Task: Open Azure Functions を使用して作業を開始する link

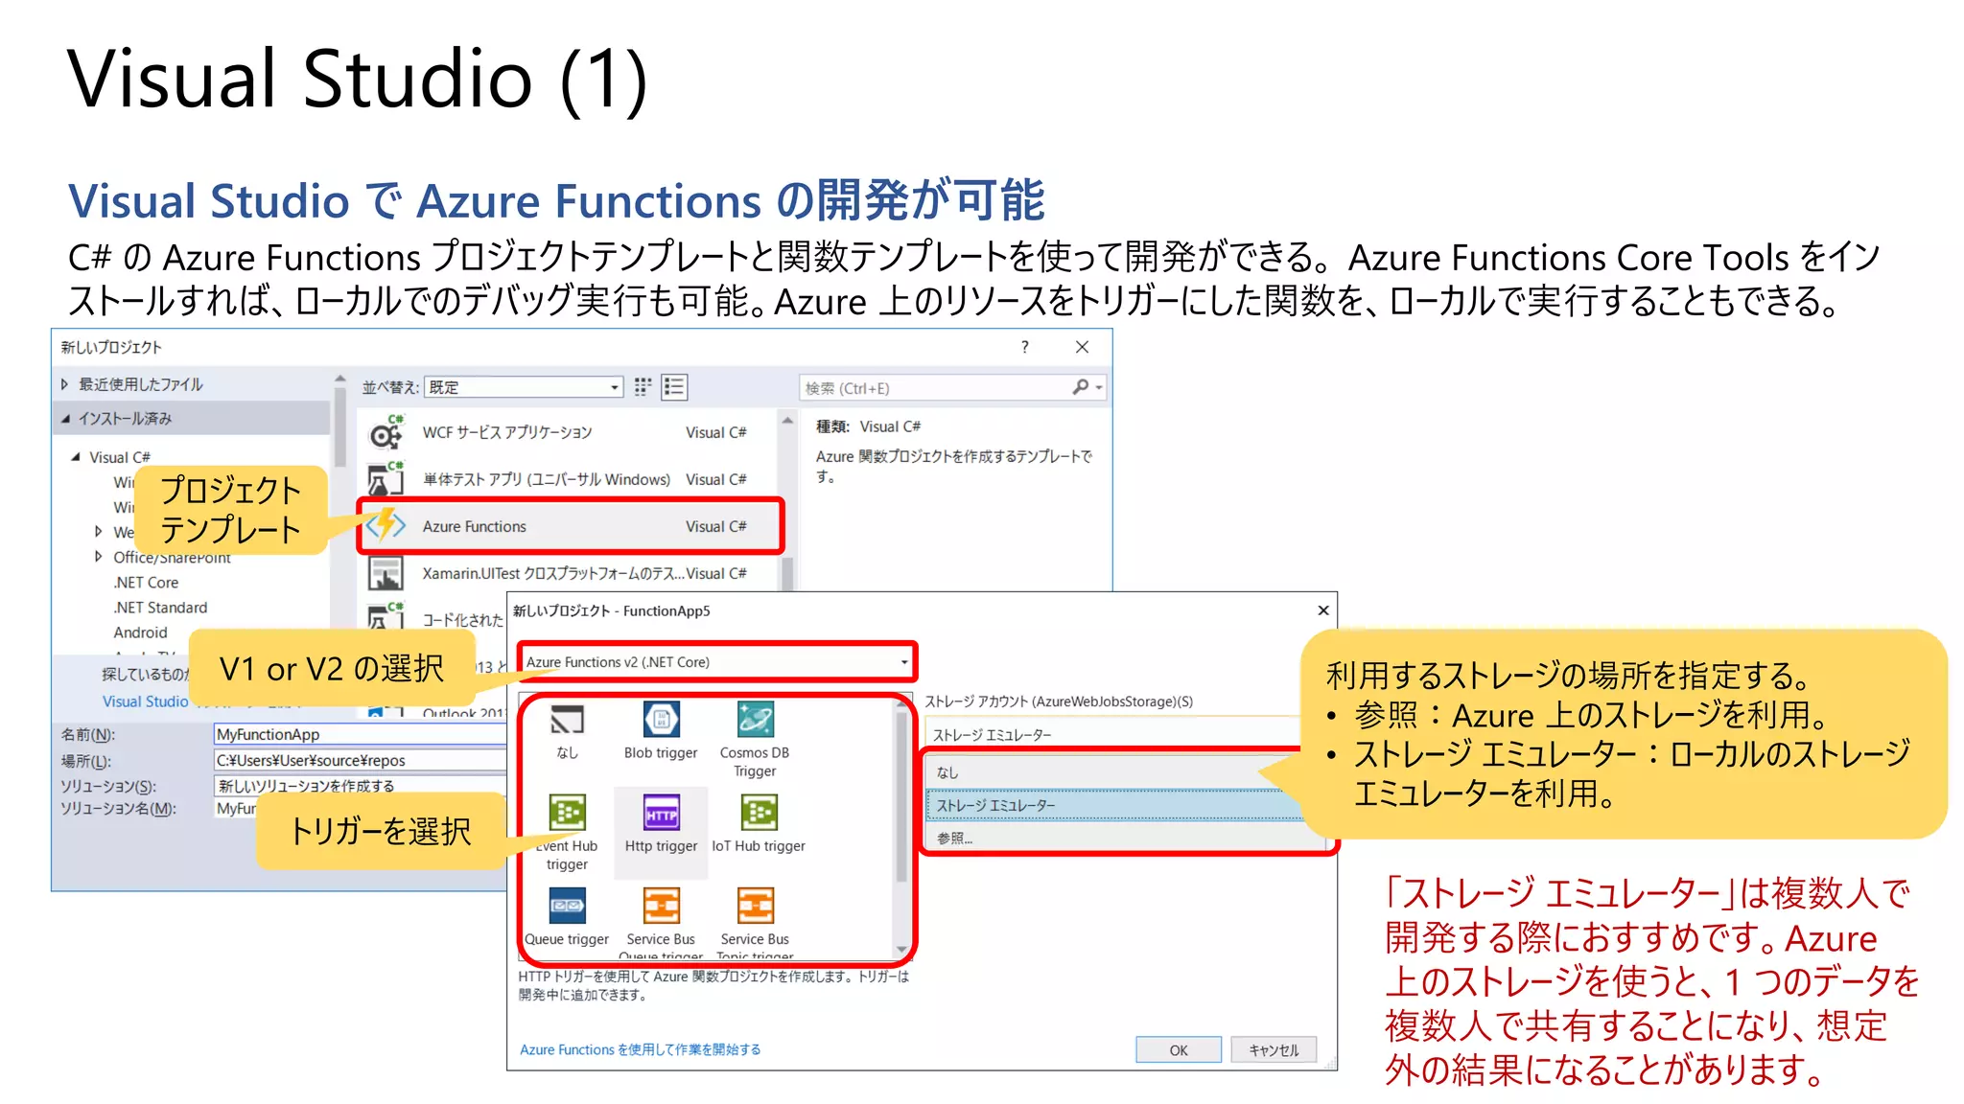Action: 640,1049
